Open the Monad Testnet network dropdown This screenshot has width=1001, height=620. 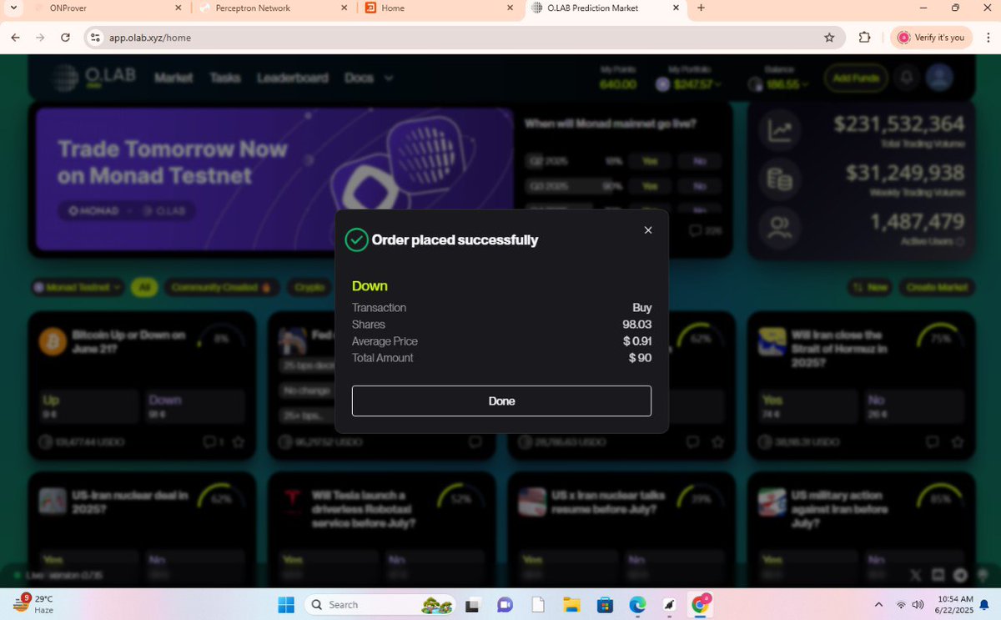pyautogui.click(x=77, y=287)
